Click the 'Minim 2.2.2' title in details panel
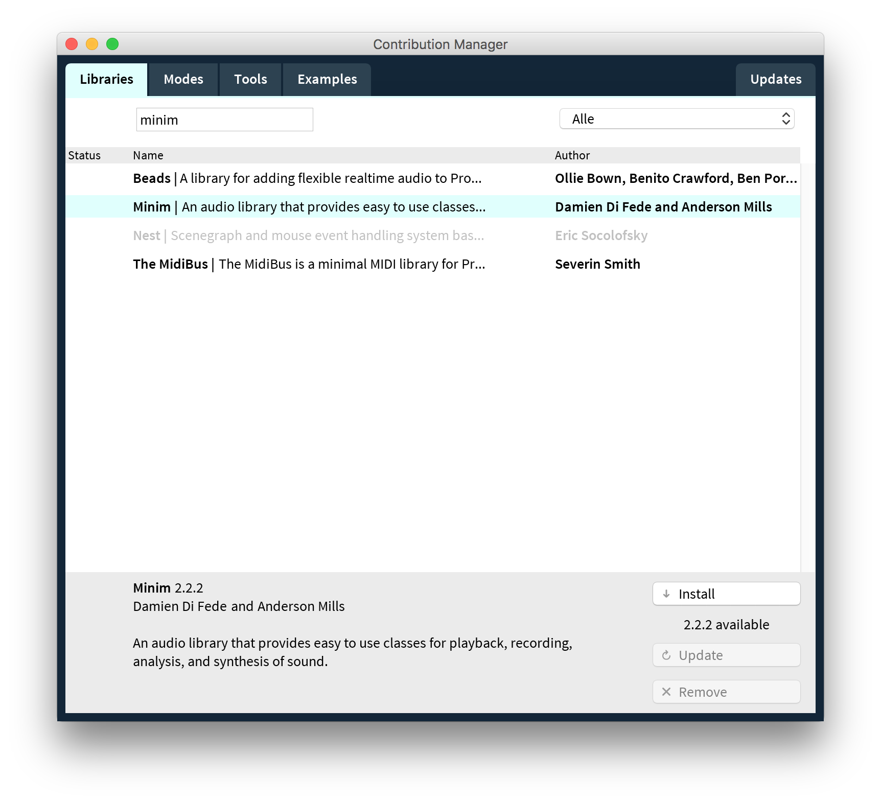 (x=168, y=588)
